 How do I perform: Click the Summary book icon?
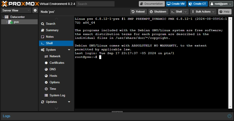[43, 30]
